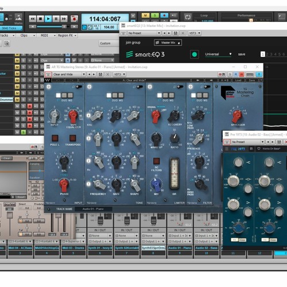Pause playback with the Pause button
This screenshot has width=287, height=287.
(x=56, y=19)
